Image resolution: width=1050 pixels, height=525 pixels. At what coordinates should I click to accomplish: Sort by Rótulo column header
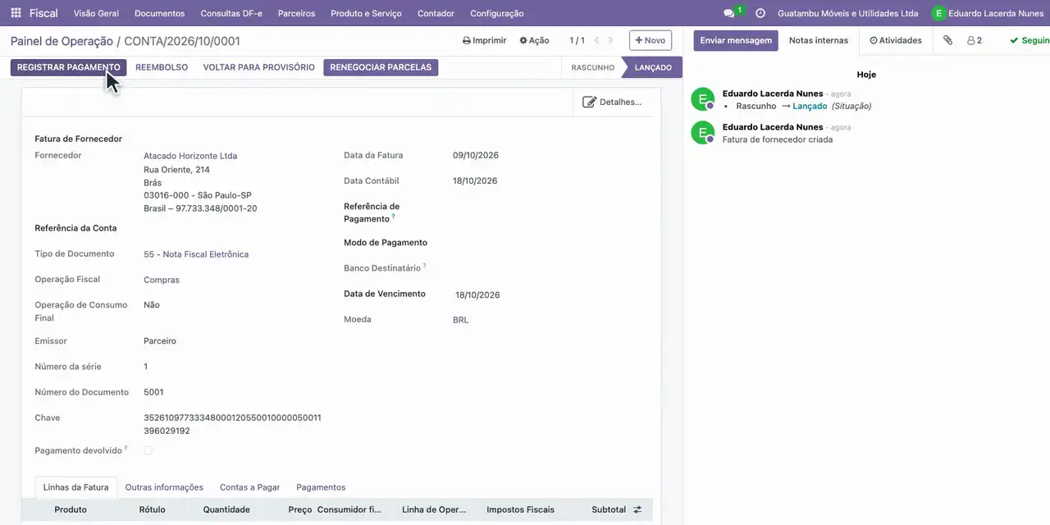152,509
